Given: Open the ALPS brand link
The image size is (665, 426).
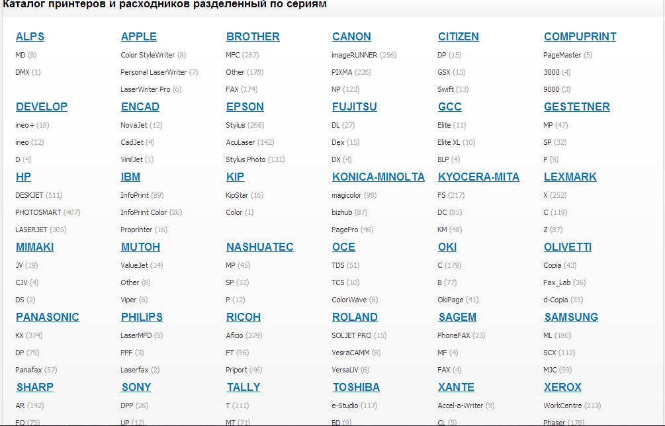Looking at the screenshot, I should pyautogui.click(x=30, y=37).
